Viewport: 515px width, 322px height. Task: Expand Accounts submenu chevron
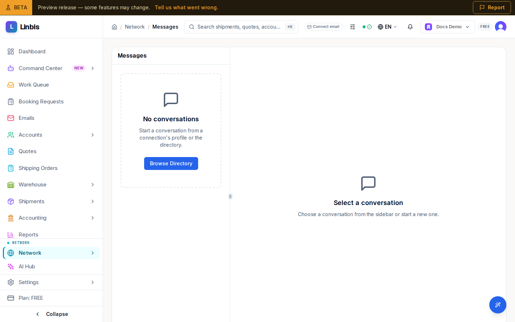point(93,135)
